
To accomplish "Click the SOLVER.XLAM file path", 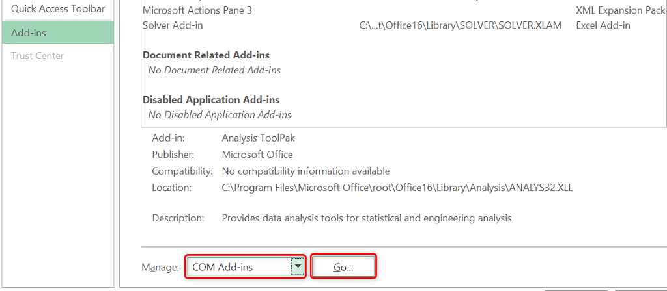I will [x=460, y=25].
